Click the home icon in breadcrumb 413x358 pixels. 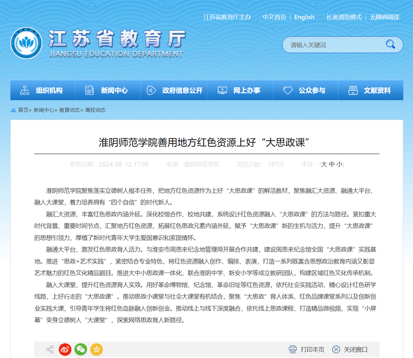(x=13, y=110)
